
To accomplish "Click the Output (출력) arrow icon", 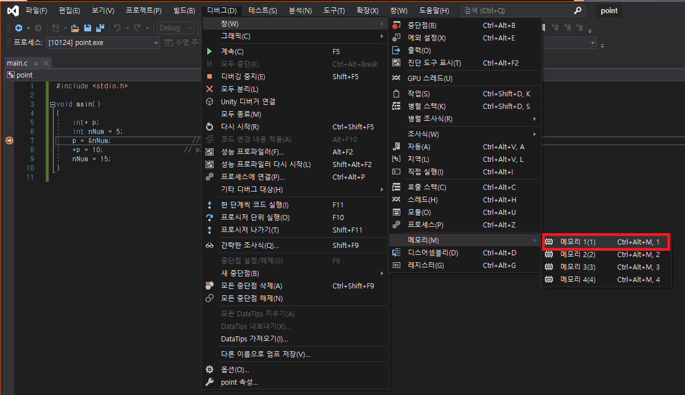I will (397, 50).
